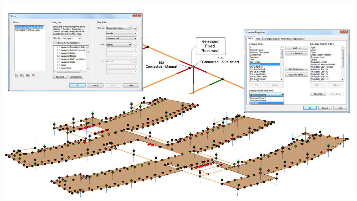This screenshot has height=201, width=357.
Task: Check the Areas category
Action: point(59,65)
